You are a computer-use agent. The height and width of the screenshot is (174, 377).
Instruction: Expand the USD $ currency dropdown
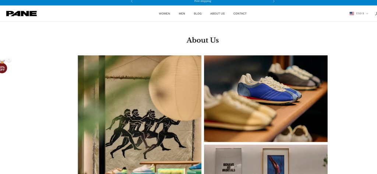[360, 14]
